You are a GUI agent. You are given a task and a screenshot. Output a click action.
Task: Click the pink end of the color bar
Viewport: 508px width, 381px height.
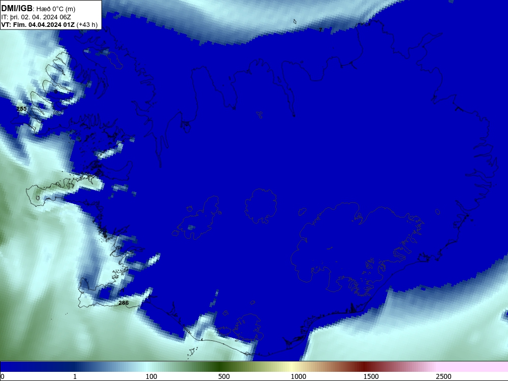coord(473,367)
